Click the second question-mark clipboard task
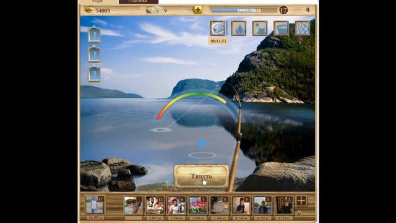The image size is (396, 223). pos(94,54)
